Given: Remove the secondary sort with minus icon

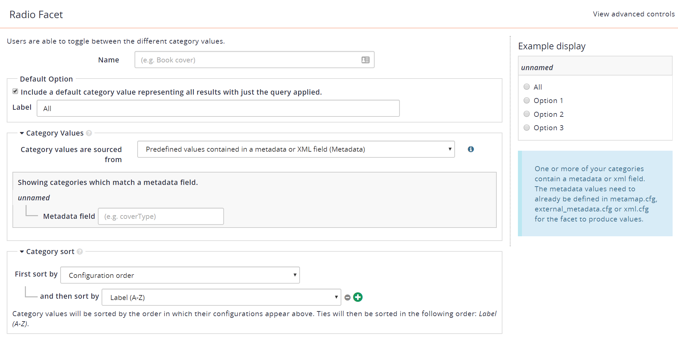Looking at the screenshot, I should [x=347, y=297].
